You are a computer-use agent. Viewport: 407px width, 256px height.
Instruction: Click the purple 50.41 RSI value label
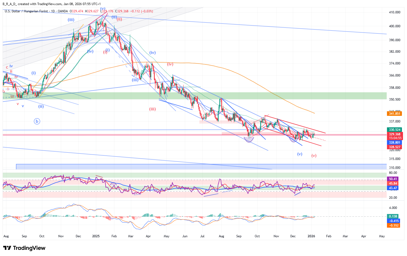393,179
